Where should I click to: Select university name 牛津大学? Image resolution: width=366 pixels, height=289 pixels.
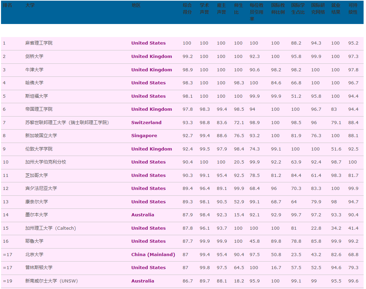tap(34, 70)
